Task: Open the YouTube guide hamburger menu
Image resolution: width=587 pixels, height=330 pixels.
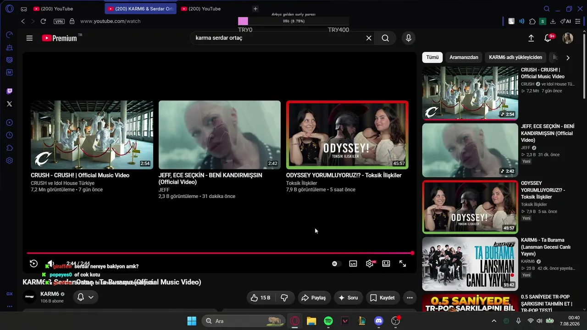Action: 29,38
